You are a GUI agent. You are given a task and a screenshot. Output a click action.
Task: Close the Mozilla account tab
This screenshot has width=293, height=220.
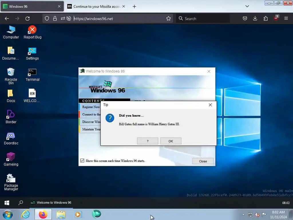124,6
